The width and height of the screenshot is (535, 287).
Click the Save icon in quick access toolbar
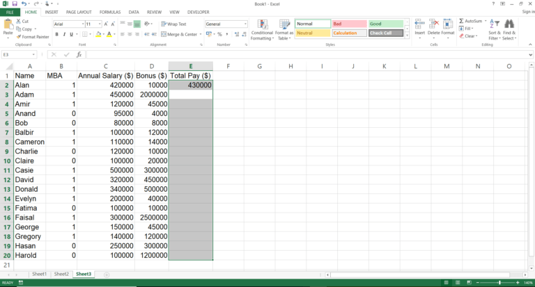click(15, 3)
